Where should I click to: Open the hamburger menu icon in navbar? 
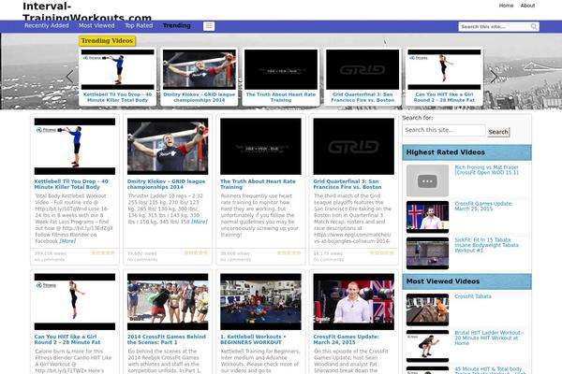pos(209,26)
